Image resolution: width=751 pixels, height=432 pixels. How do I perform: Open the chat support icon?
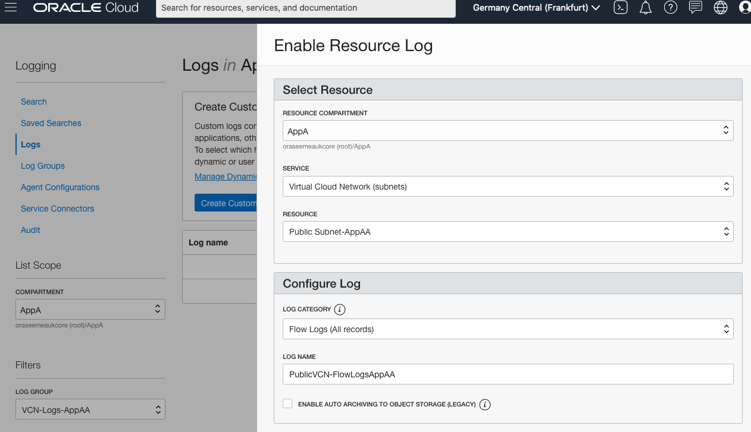(x=695, y=8)
